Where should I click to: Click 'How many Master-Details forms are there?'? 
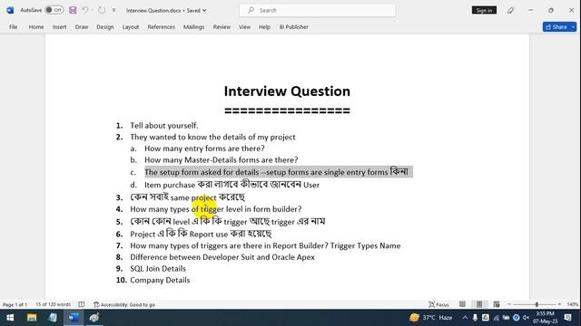[222, 160]
